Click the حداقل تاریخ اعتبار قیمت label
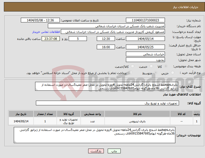205x158 pixels. pos(185,47)
